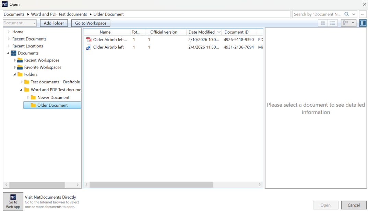368x212 pixels.
Task: Expand the Recent Locations node
Action: (9, 46)
